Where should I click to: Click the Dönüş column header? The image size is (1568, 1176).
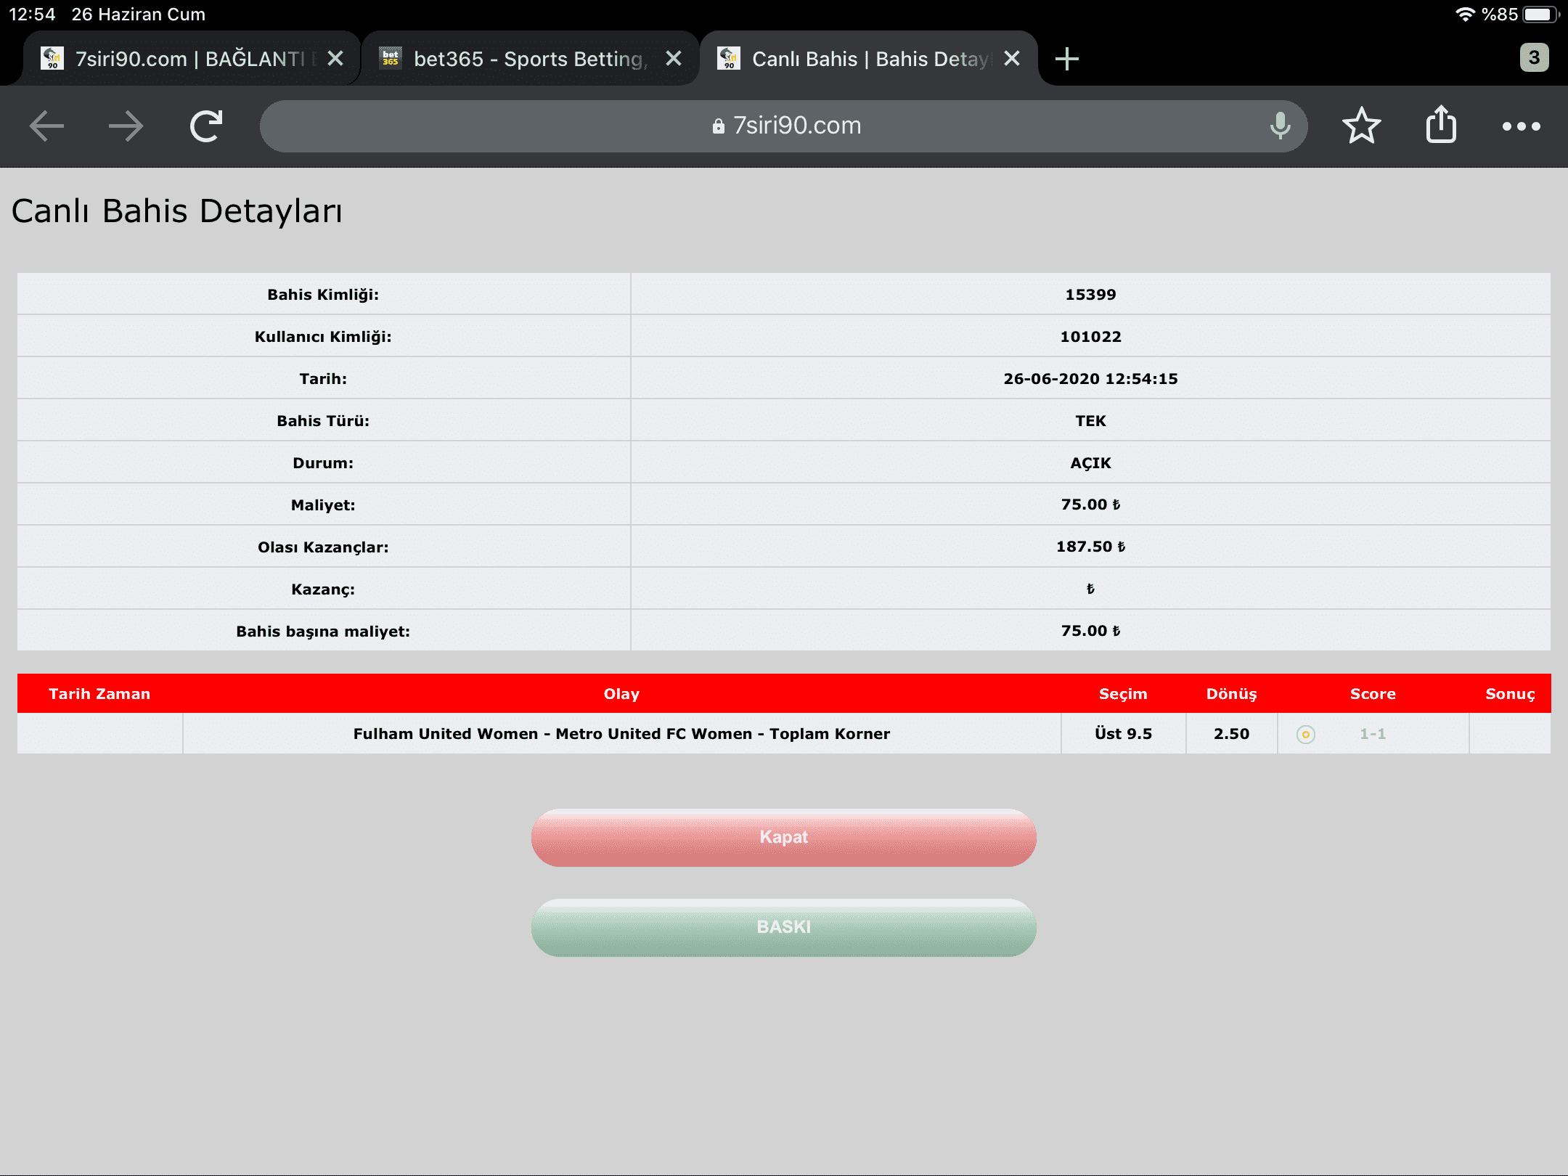1231,694
